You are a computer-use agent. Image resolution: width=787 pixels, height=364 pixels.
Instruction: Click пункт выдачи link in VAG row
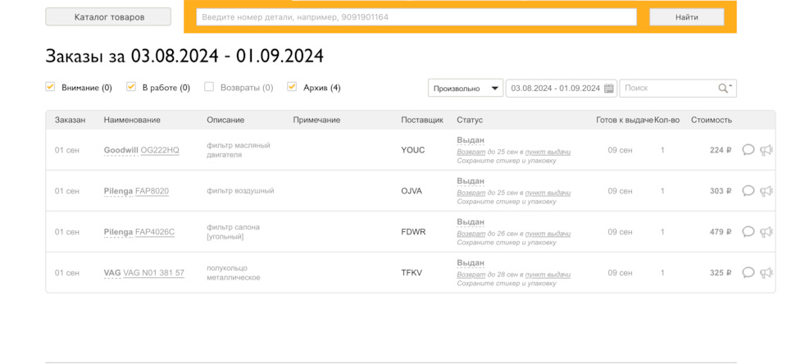548,275
